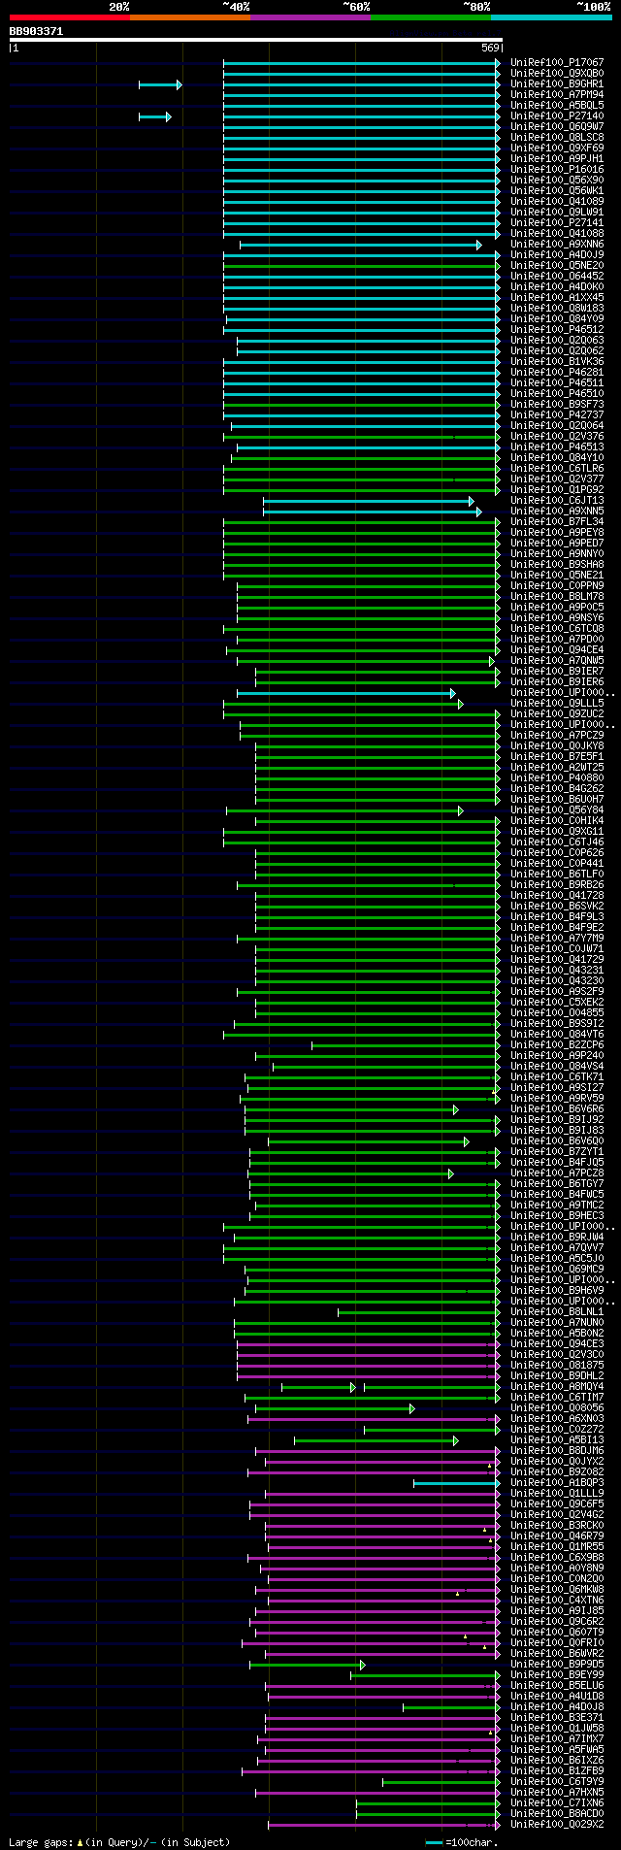Viewport: 621px width, 1850px height.
Task: Select the UniRef100_A7PCZ8 label
Action: pyautogui.click(x=557, y=1173)
